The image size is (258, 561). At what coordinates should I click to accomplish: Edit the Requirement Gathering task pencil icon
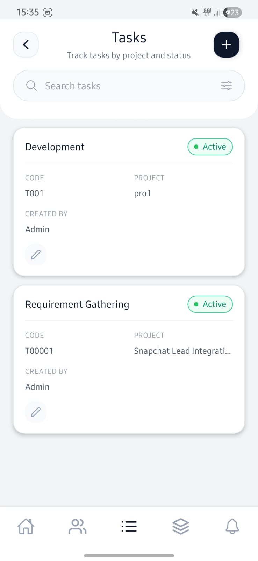click(x=36, y=412)
